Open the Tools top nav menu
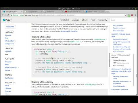This screenshot has height=103, width=138. [93, 20]
